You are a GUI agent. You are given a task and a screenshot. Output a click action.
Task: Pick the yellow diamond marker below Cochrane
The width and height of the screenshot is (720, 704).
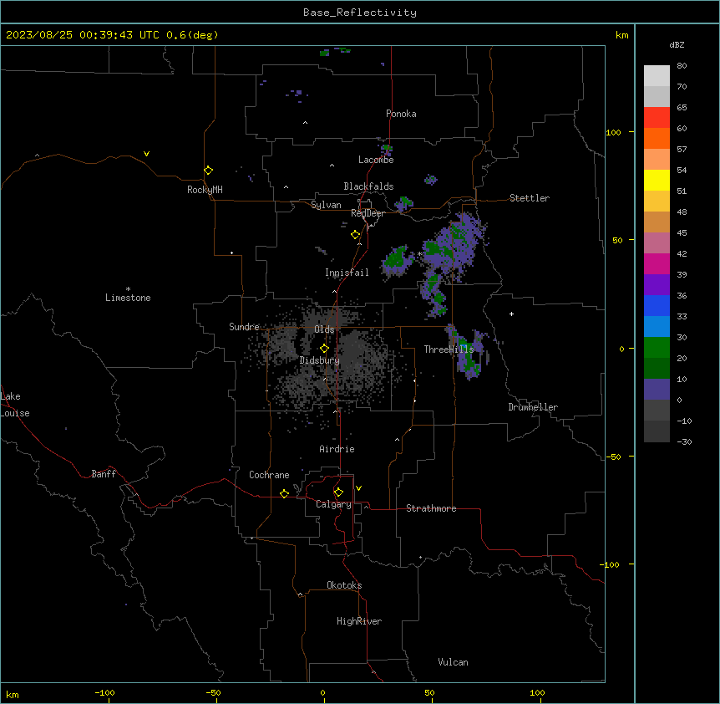[x=284, y=493]
